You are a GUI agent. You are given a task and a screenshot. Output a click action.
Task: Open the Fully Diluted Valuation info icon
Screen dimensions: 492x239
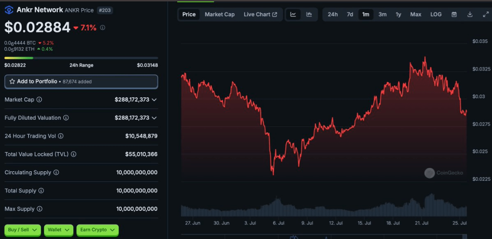[66, 118]
